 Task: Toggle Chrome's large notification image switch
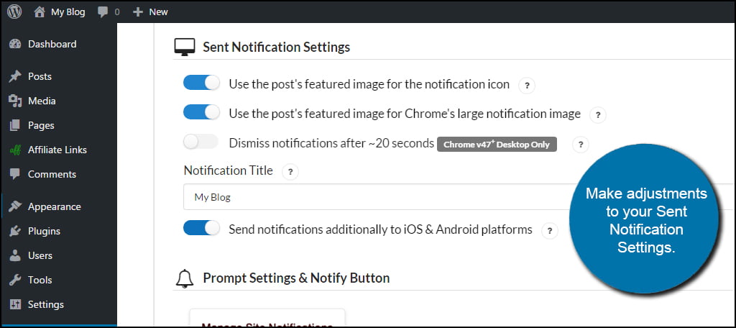tap(201, 112)
